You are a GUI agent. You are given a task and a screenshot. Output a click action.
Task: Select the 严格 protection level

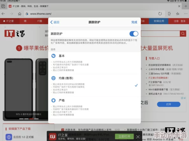94,107
